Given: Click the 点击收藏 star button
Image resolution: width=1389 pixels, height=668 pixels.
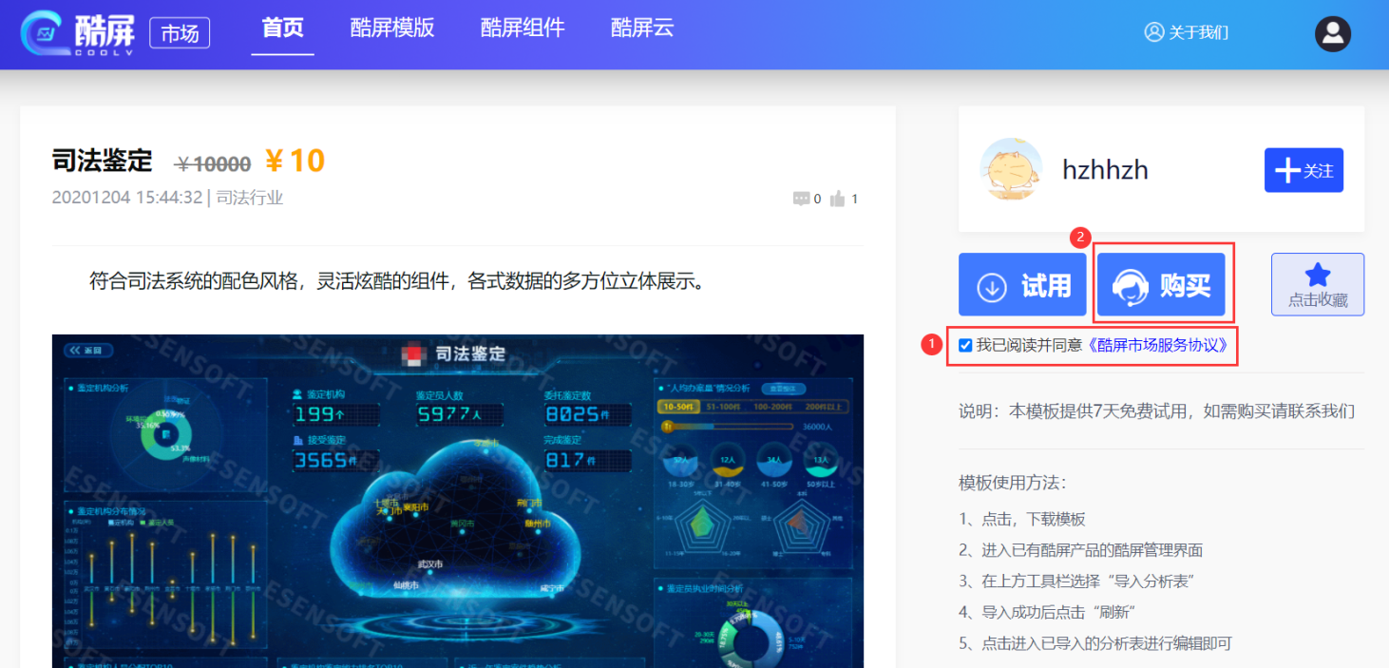Looking at the screenshot, I should tap(1318, 284).
